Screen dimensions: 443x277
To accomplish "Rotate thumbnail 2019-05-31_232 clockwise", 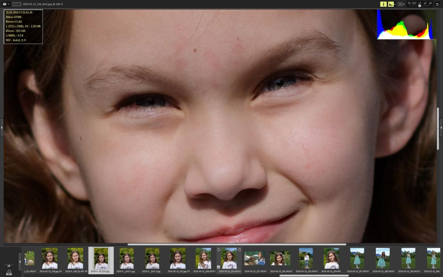I will [x=240, y=250].
